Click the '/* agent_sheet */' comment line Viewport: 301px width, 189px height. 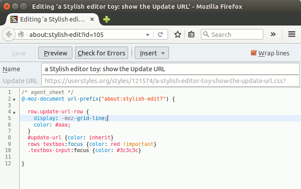coord(47,92)
